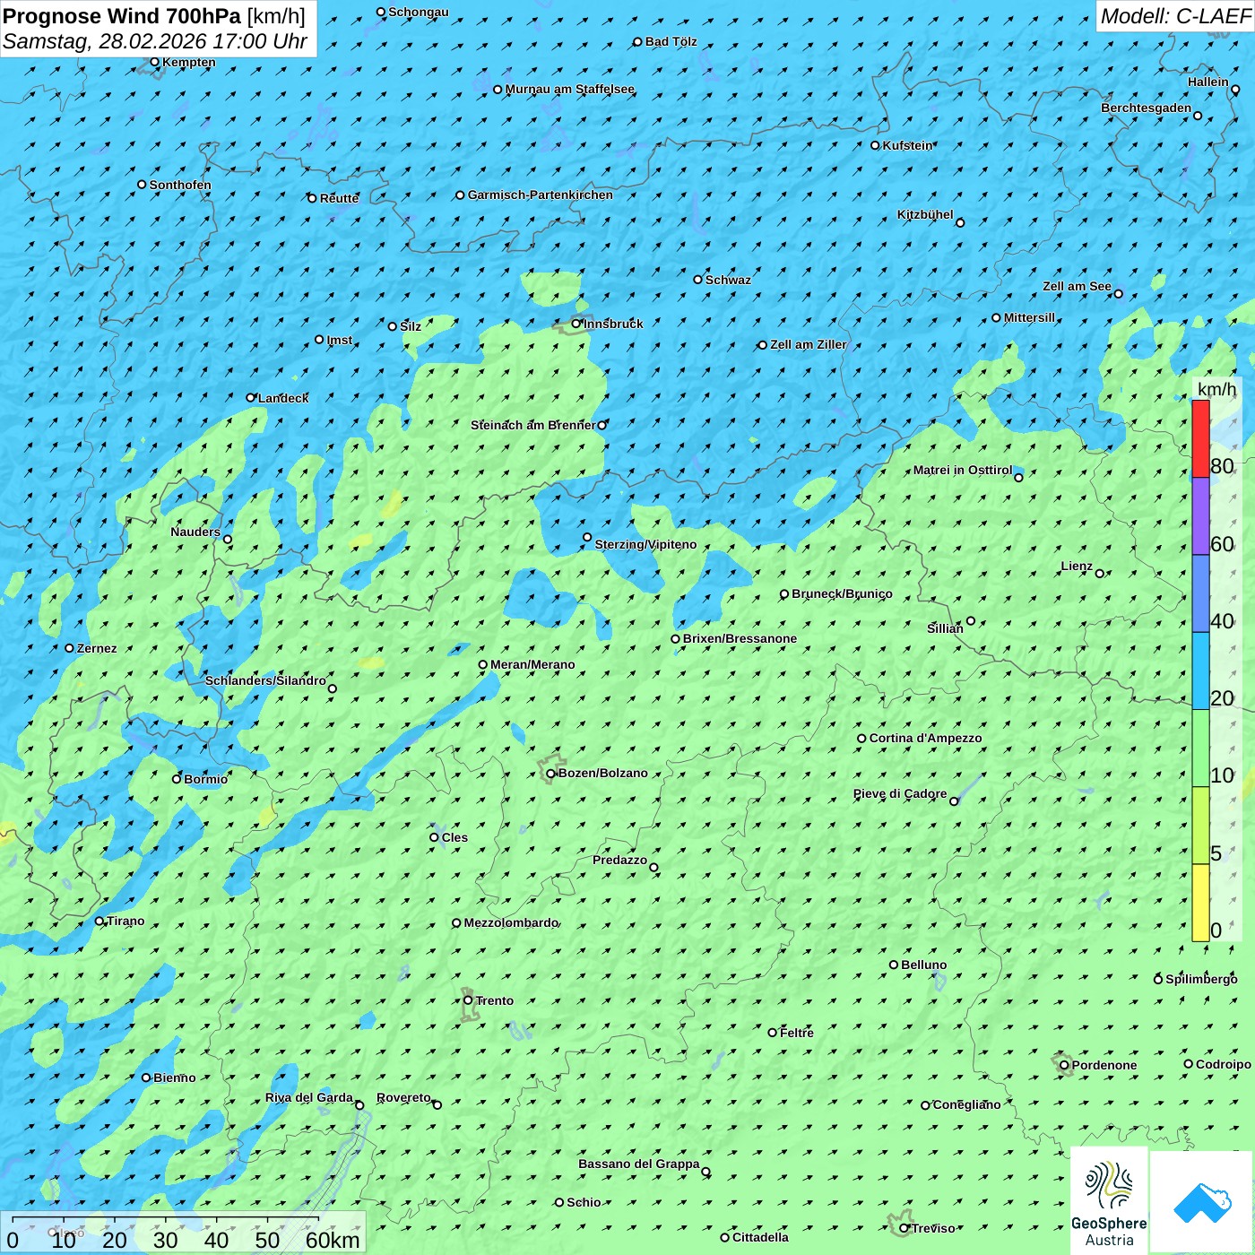Click the 'Zell am Ziller' label
The width and height of the screenshot is (1255, 1255).
[x=809, y=344]
